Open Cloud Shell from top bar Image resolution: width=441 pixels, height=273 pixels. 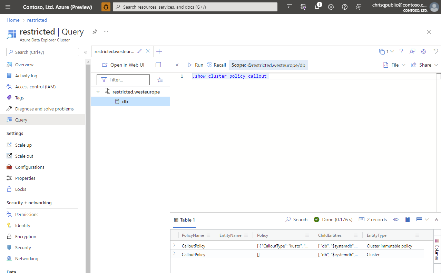(x=290, y=7)
